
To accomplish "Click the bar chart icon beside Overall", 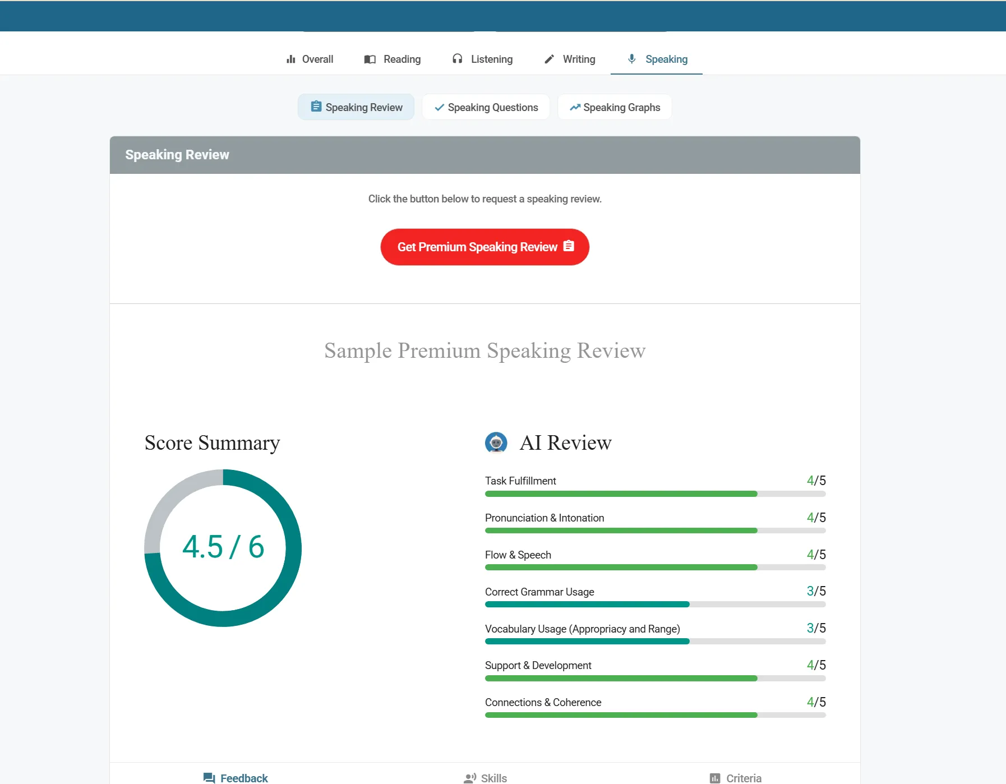I will coord(290,59).
